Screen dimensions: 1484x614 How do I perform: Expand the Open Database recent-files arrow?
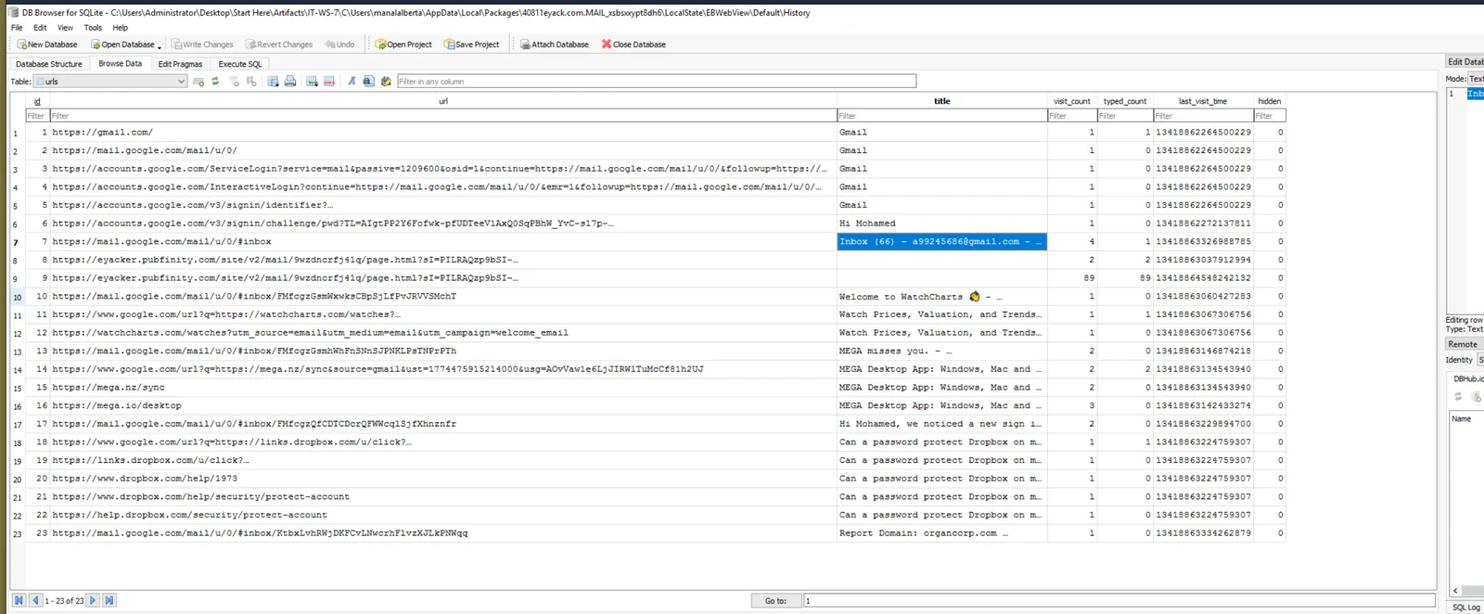pos(160,45)
